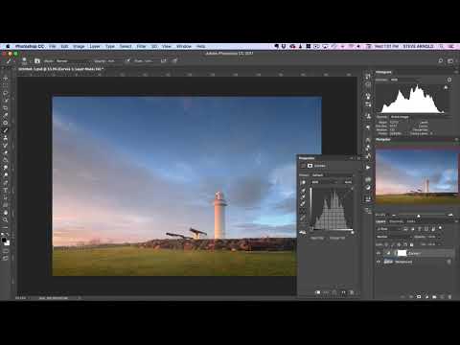Image resolution: width=460 pixels, height=345 pixels.
Task: Select the Zoom tool in toolbar
Action: point(6,219)
